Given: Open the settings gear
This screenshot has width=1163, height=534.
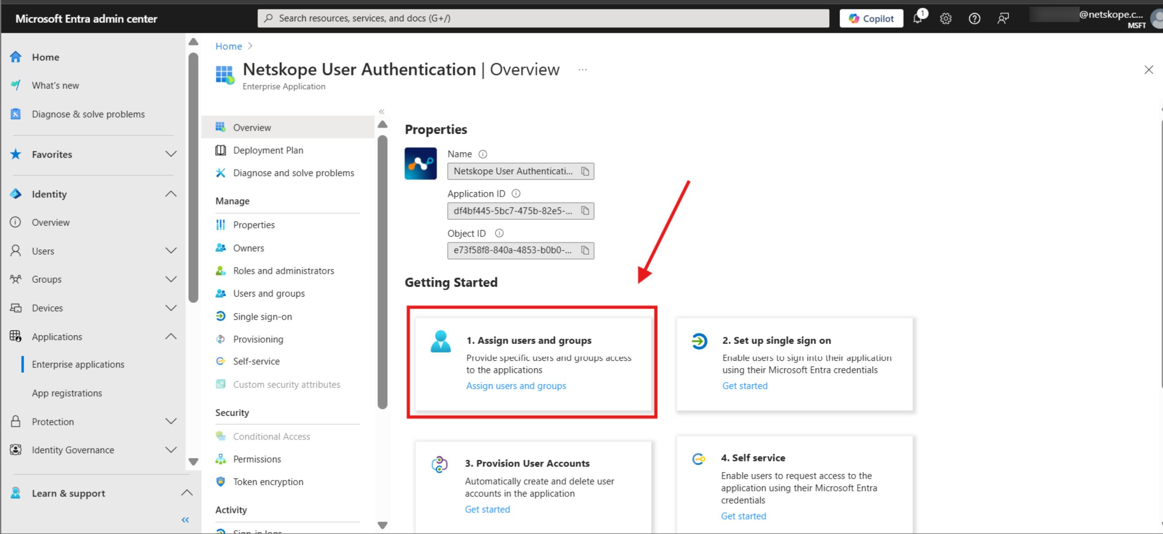Looking at the screenshot, I should 945,18.
